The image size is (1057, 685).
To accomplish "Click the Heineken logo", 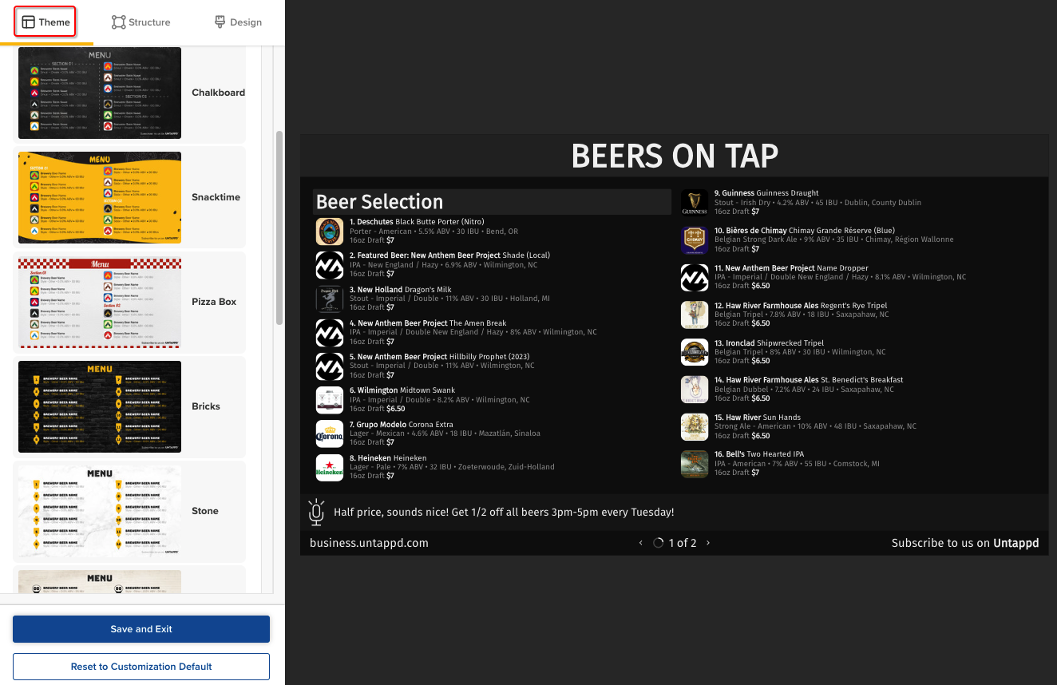I will click(330, 468).
